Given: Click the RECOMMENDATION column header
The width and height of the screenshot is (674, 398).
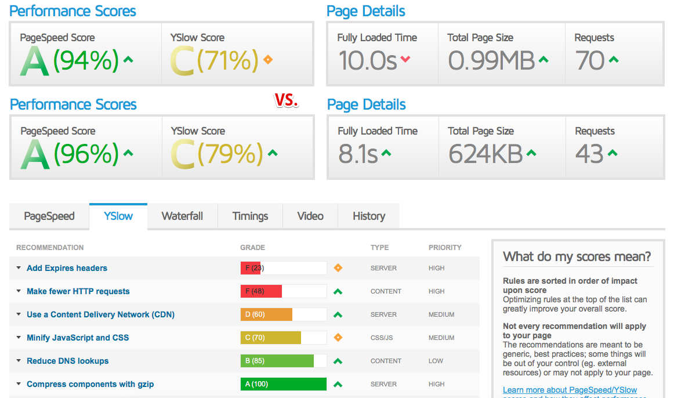Looking at the screenshot, I should click(x=50, y=248).
